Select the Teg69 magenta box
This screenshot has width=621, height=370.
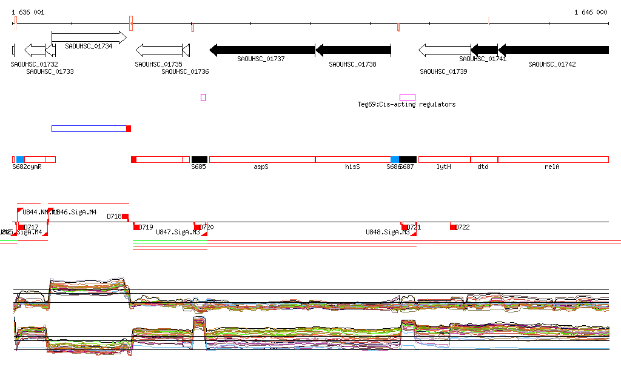tap(408, 97)
